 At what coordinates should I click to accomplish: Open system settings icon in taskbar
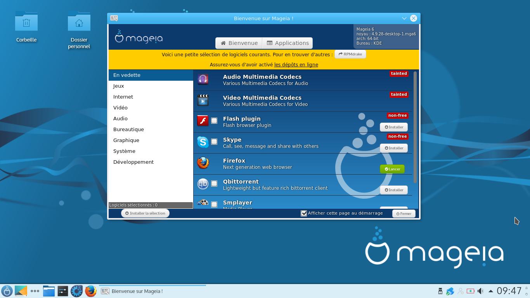[63, 291]
